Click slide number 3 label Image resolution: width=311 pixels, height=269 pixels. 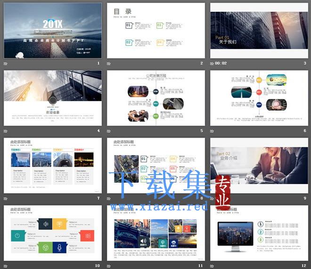click(305, 63)
